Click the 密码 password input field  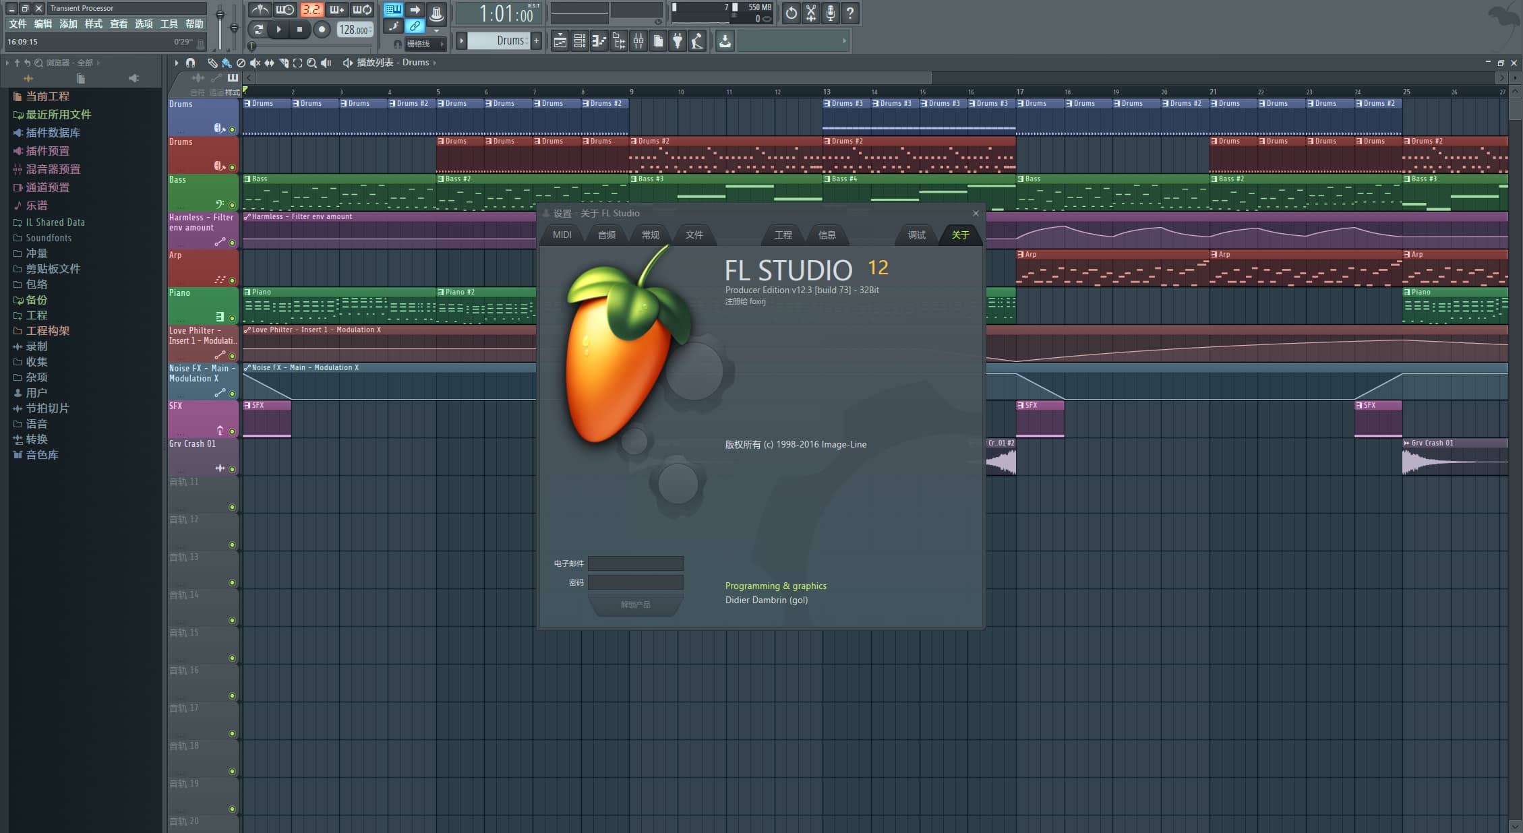[x=636, y=582]
